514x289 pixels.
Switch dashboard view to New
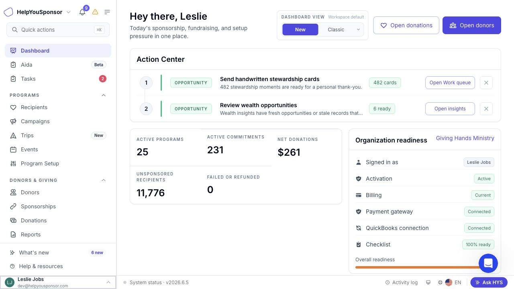[x=300, y=29]
